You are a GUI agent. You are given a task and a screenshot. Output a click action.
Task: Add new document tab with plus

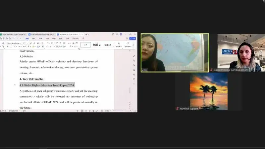(86, 34)
